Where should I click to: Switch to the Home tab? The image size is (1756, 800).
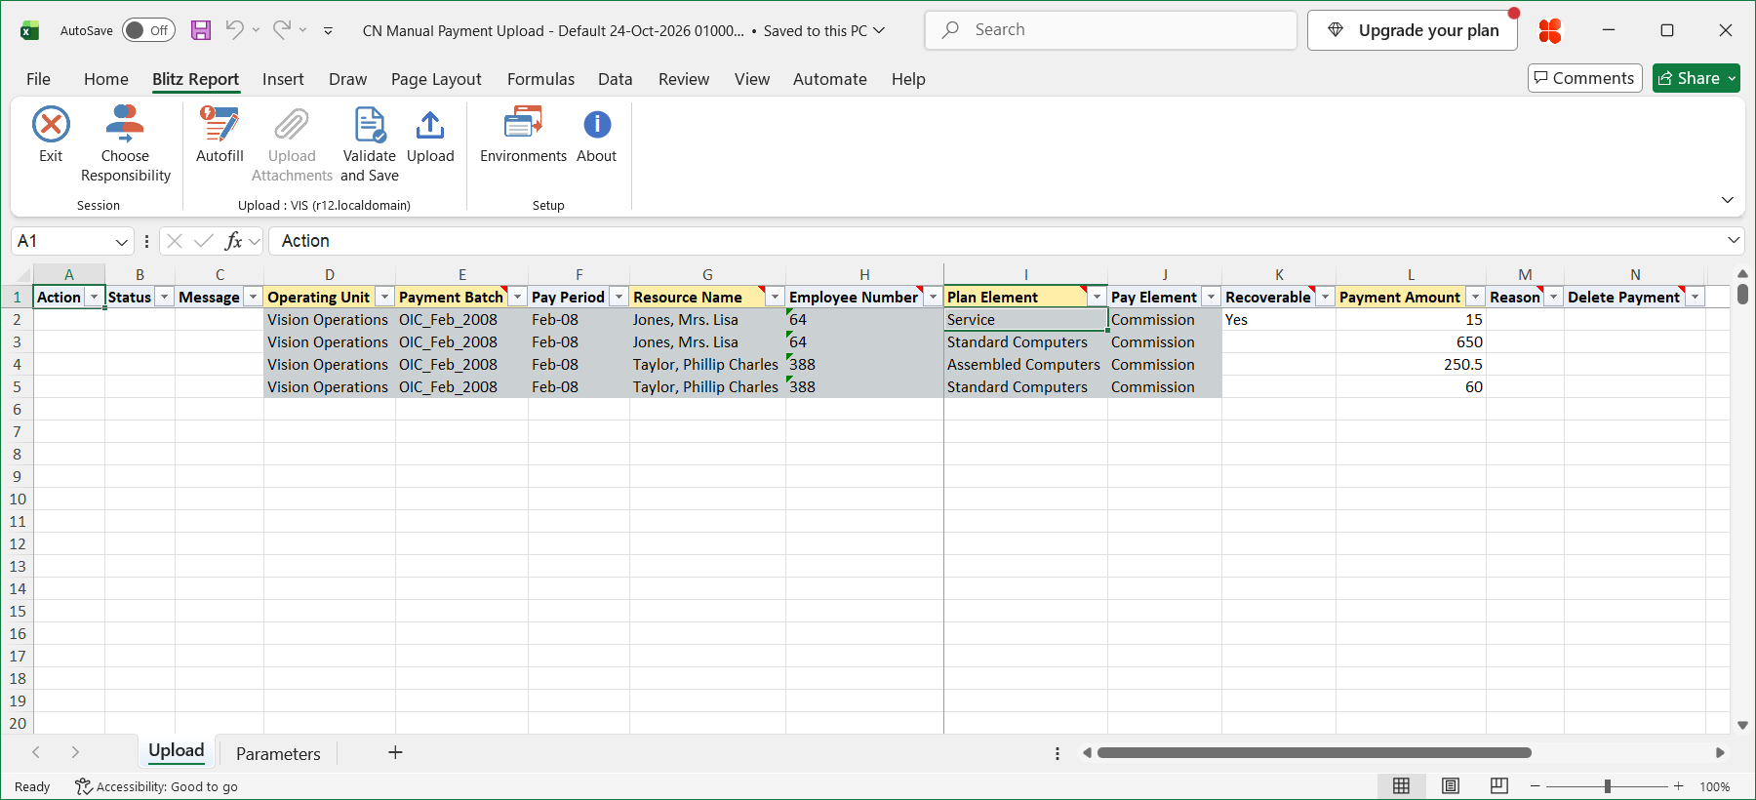click(105, 79)
